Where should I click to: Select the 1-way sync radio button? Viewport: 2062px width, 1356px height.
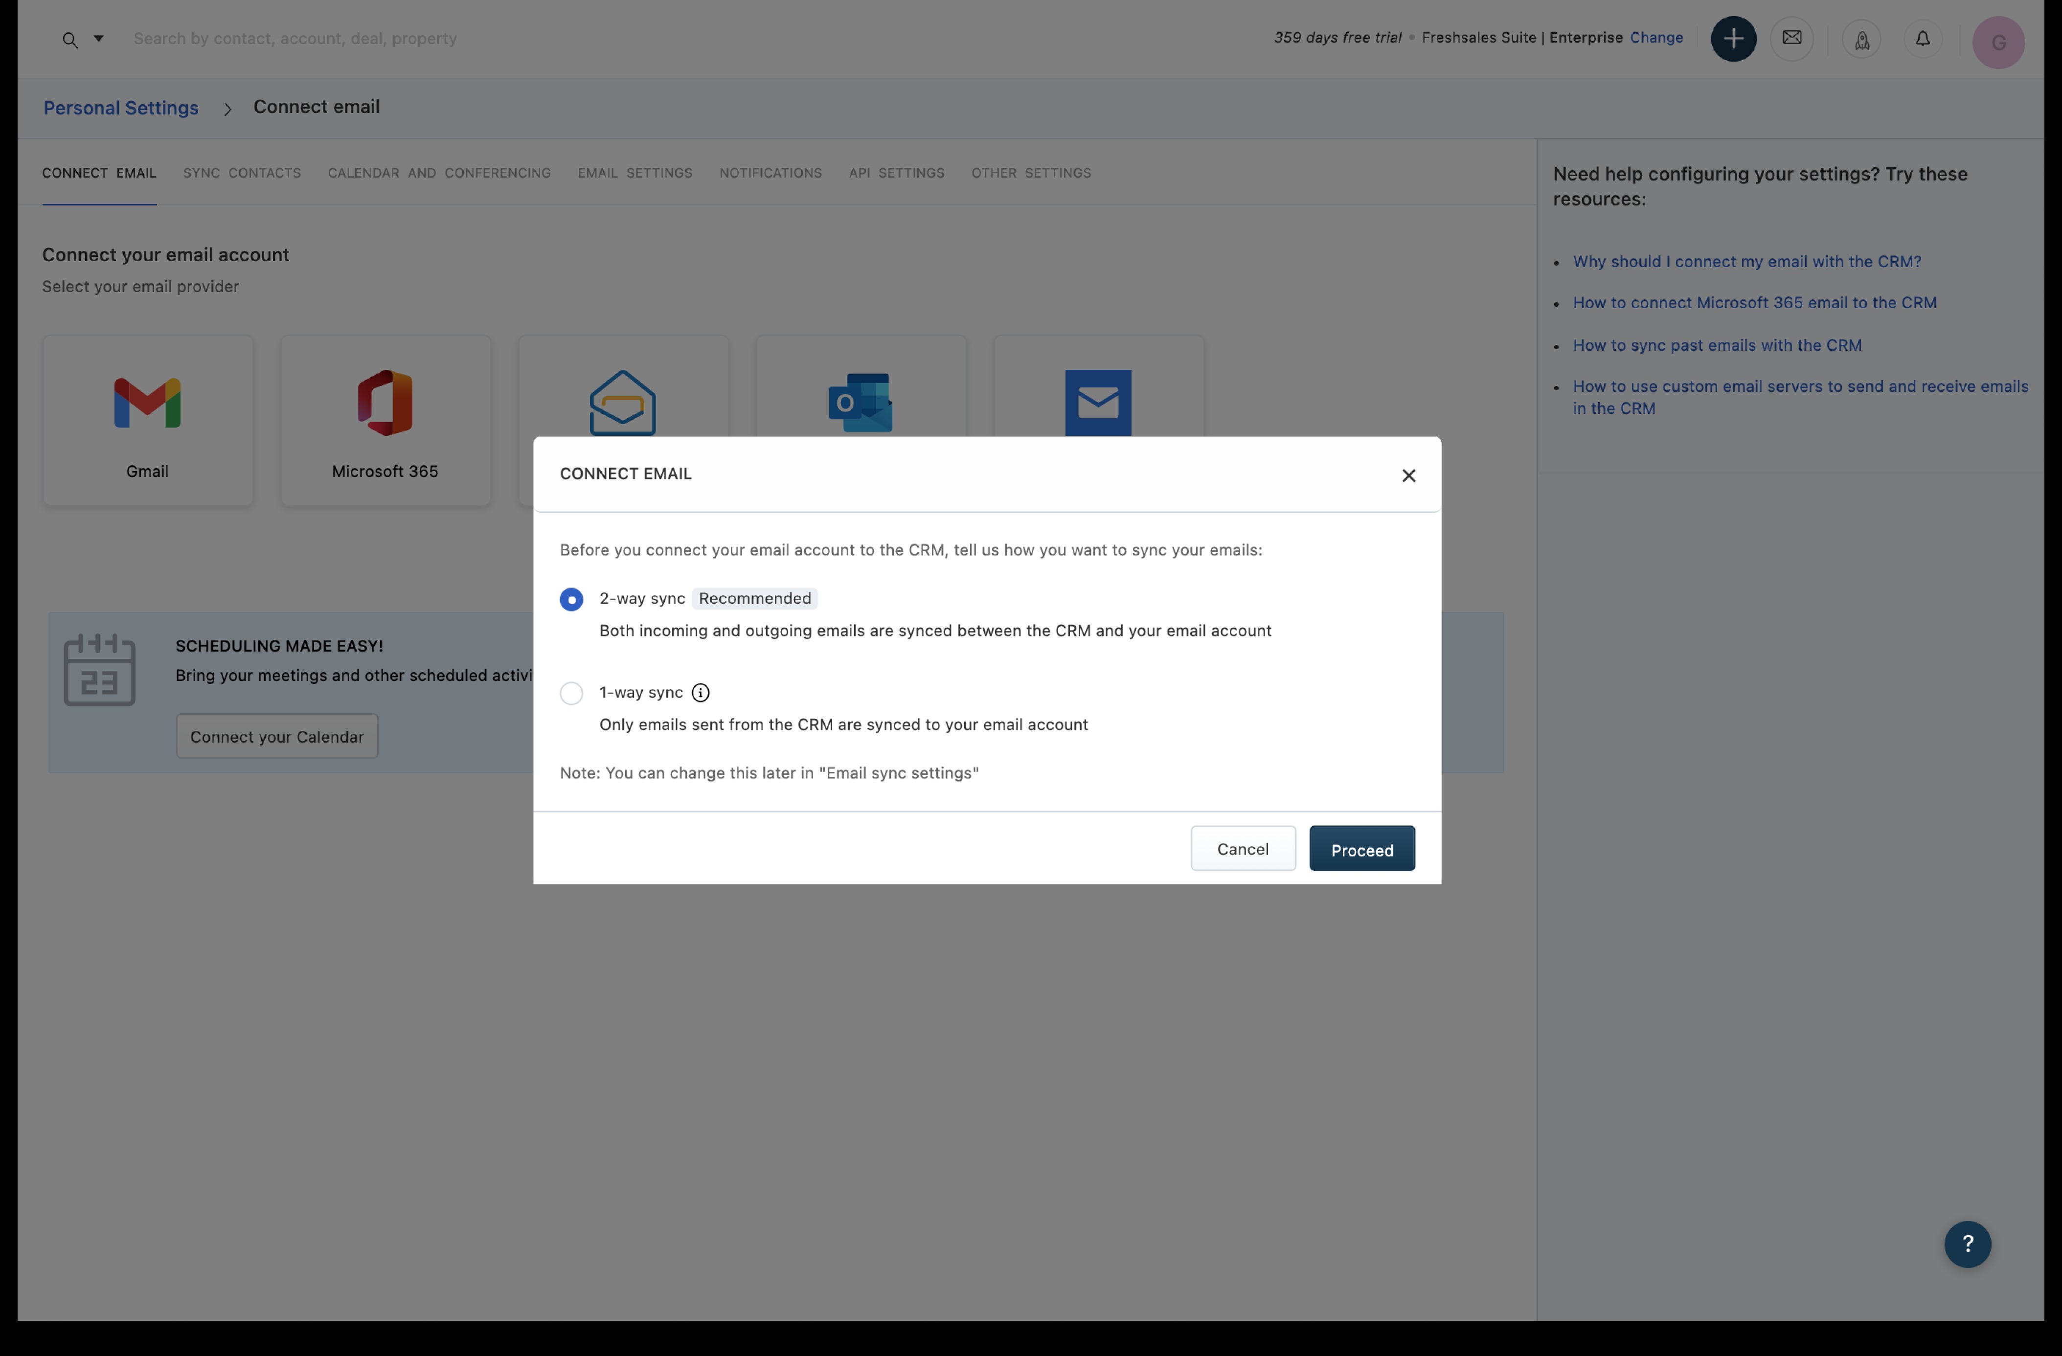(x=571, y=693)
